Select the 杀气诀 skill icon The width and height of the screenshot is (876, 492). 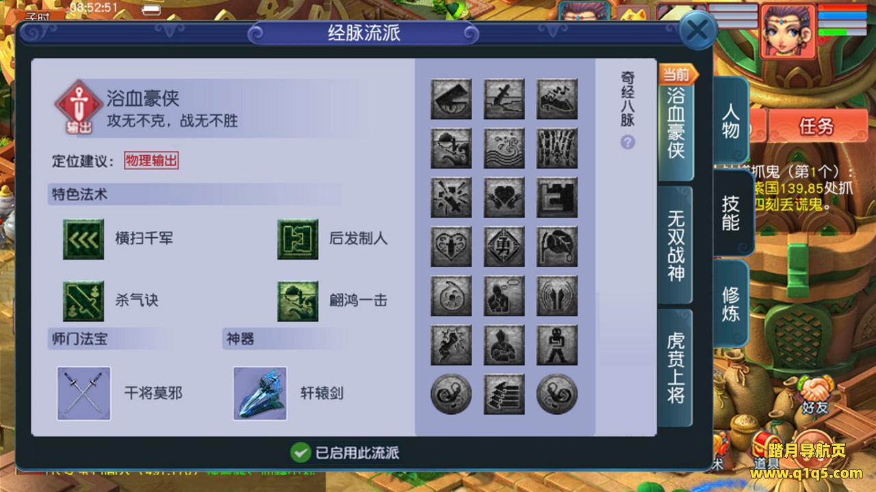pos(83,301)
